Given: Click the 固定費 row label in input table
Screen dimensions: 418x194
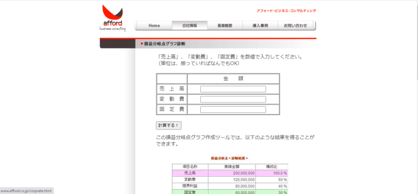Looking at the screenshot, I should [x=172, y=109].
